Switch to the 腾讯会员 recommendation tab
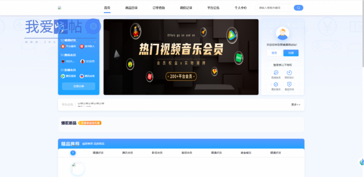Image resolution: width=364 pixels, height=177 pixels. click(128, 153)
